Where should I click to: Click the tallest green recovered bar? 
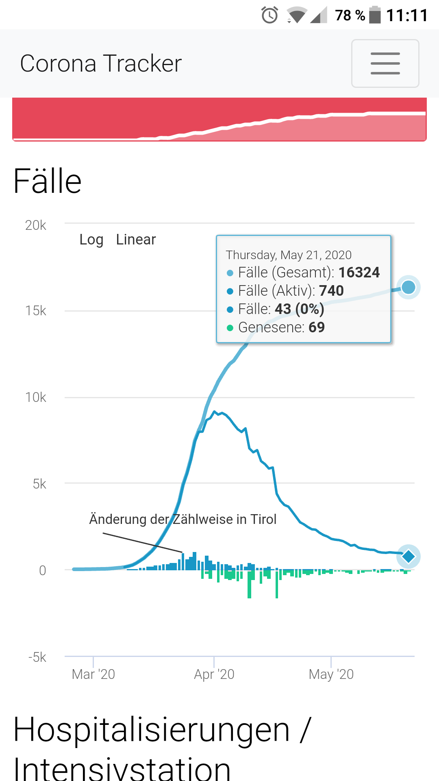coord(249,586)
